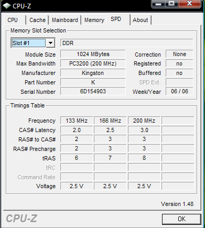Click the Correction value None
Image resolution: width=205 pixels, height=228 pixels.
click(179, 54)
